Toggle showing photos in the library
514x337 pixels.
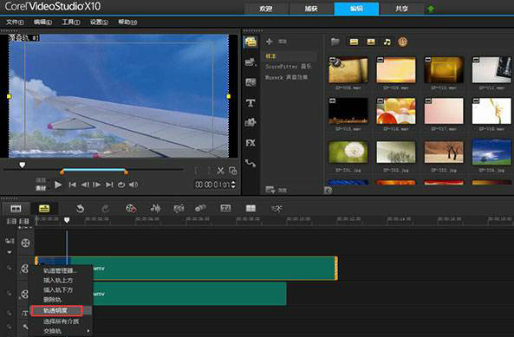[371, 42]
